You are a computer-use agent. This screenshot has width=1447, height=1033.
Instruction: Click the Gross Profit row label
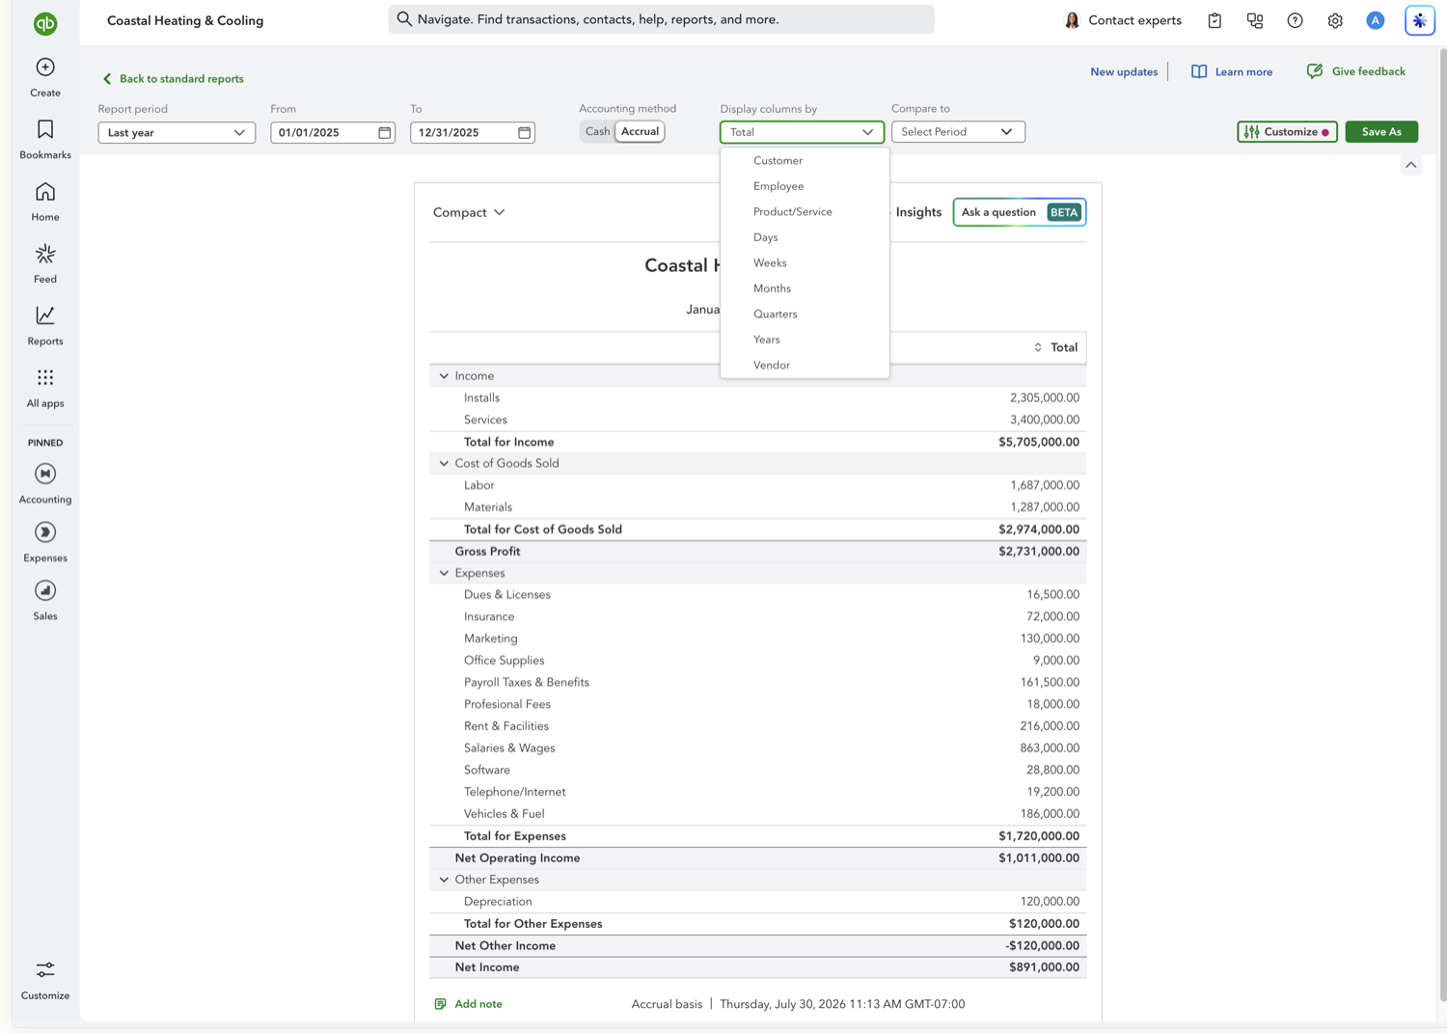pyautogui.click(x=487, y=552)
